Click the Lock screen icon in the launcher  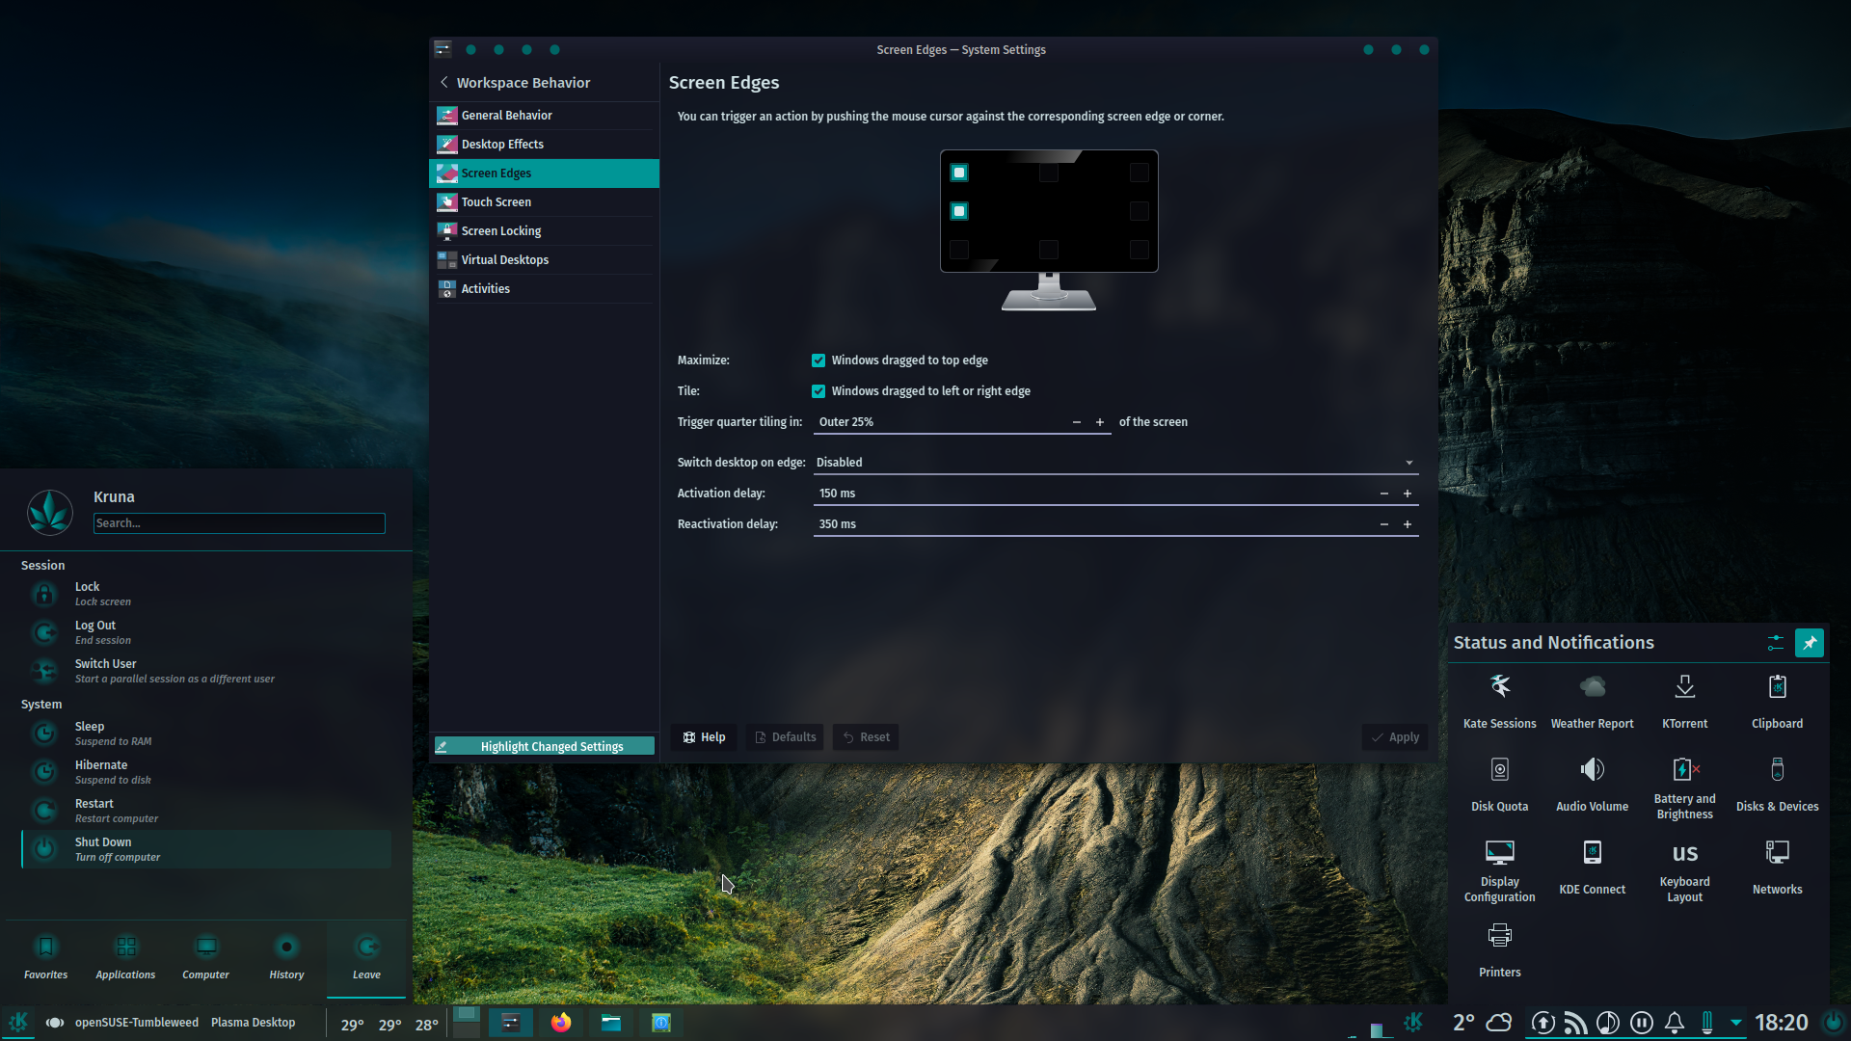pos(44,594)
